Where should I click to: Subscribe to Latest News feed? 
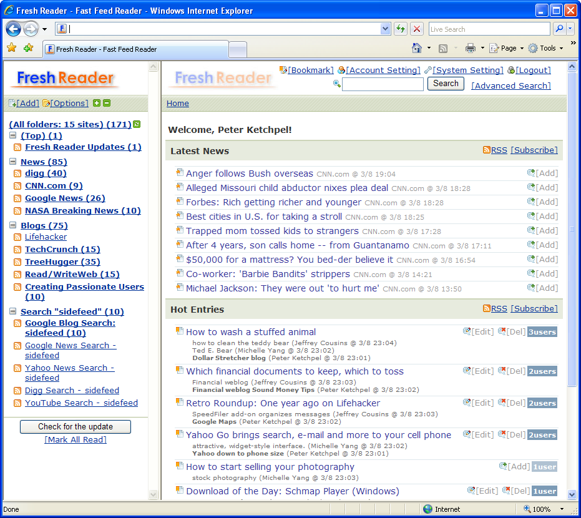click(534, 150)
